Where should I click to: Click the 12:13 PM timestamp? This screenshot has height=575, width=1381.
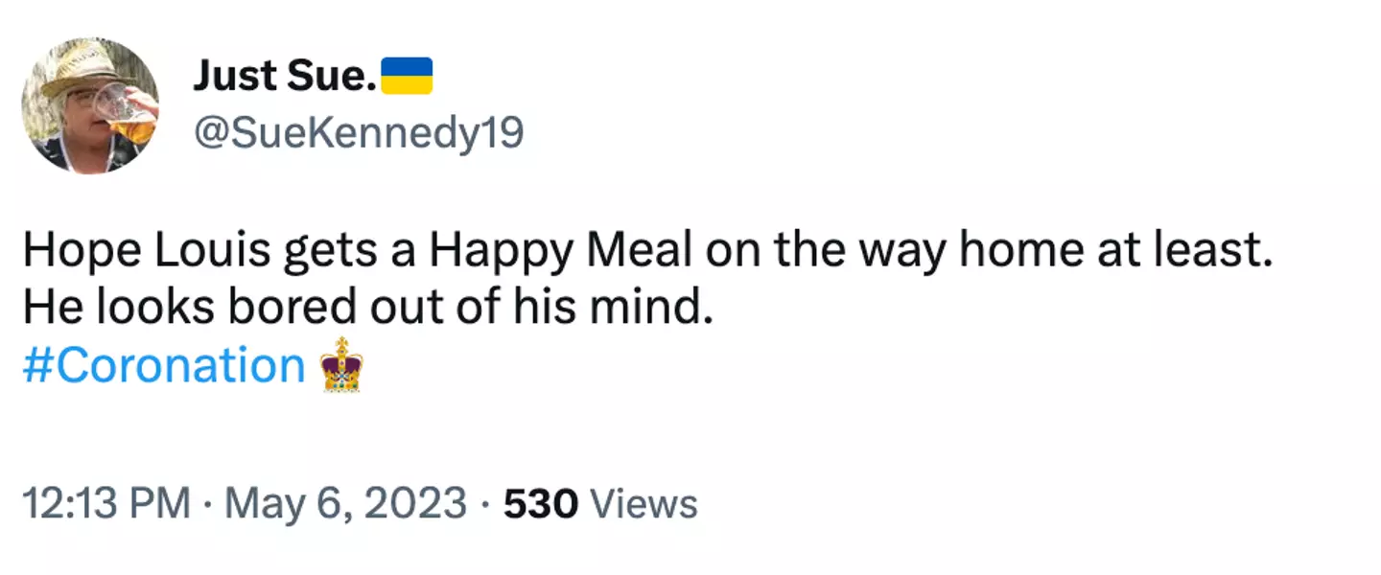click(105, 504)
